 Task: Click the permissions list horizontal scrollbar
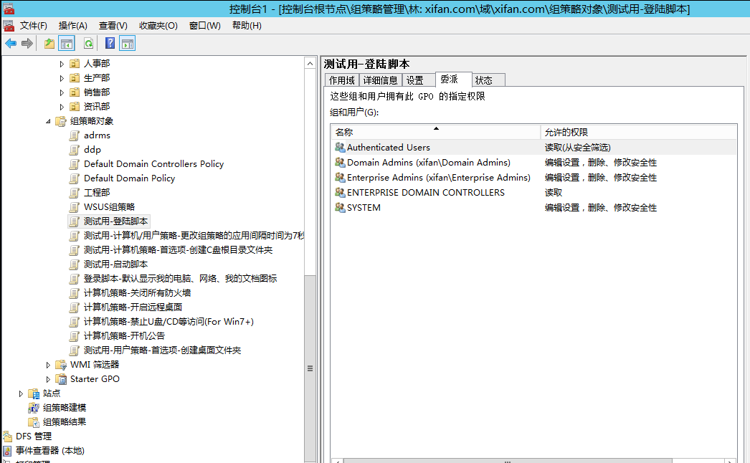[507, 461]
